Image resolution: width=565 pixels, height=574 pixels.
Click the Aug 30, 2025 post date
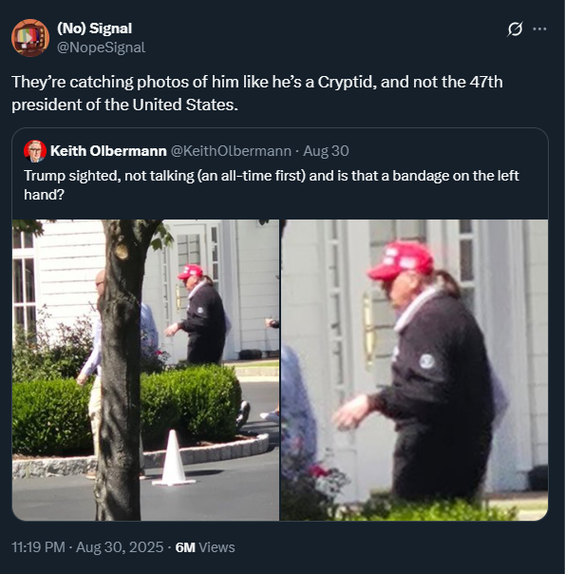[x=120, y=547]
